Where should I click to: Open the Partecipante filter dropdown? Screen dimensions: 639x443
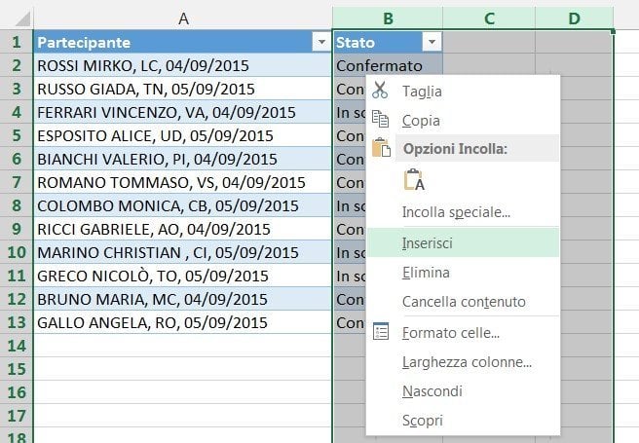click(x=321, y=42)
